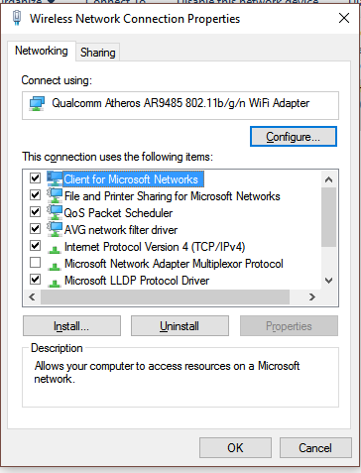Click the Network Adapter Multiplexor Protocol icon
Screen dimensions: 361x473
point(55,267)
